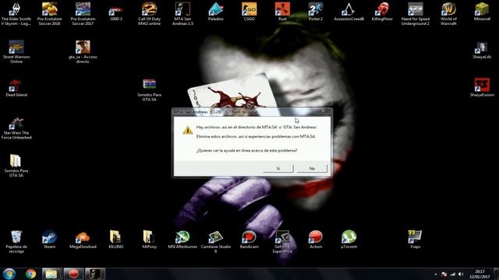Select Star Wars The Force Unleashed icon
Viewport: 499px width, 280px height.
point(16,128)
